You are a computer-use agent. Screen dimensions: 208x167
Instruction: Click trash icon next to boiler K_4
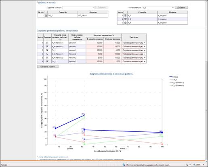(x=126, y=23)
